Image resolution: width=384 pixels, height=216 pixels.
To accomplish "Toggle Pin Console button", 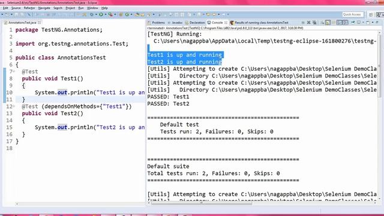I will [x=353, y=23].
